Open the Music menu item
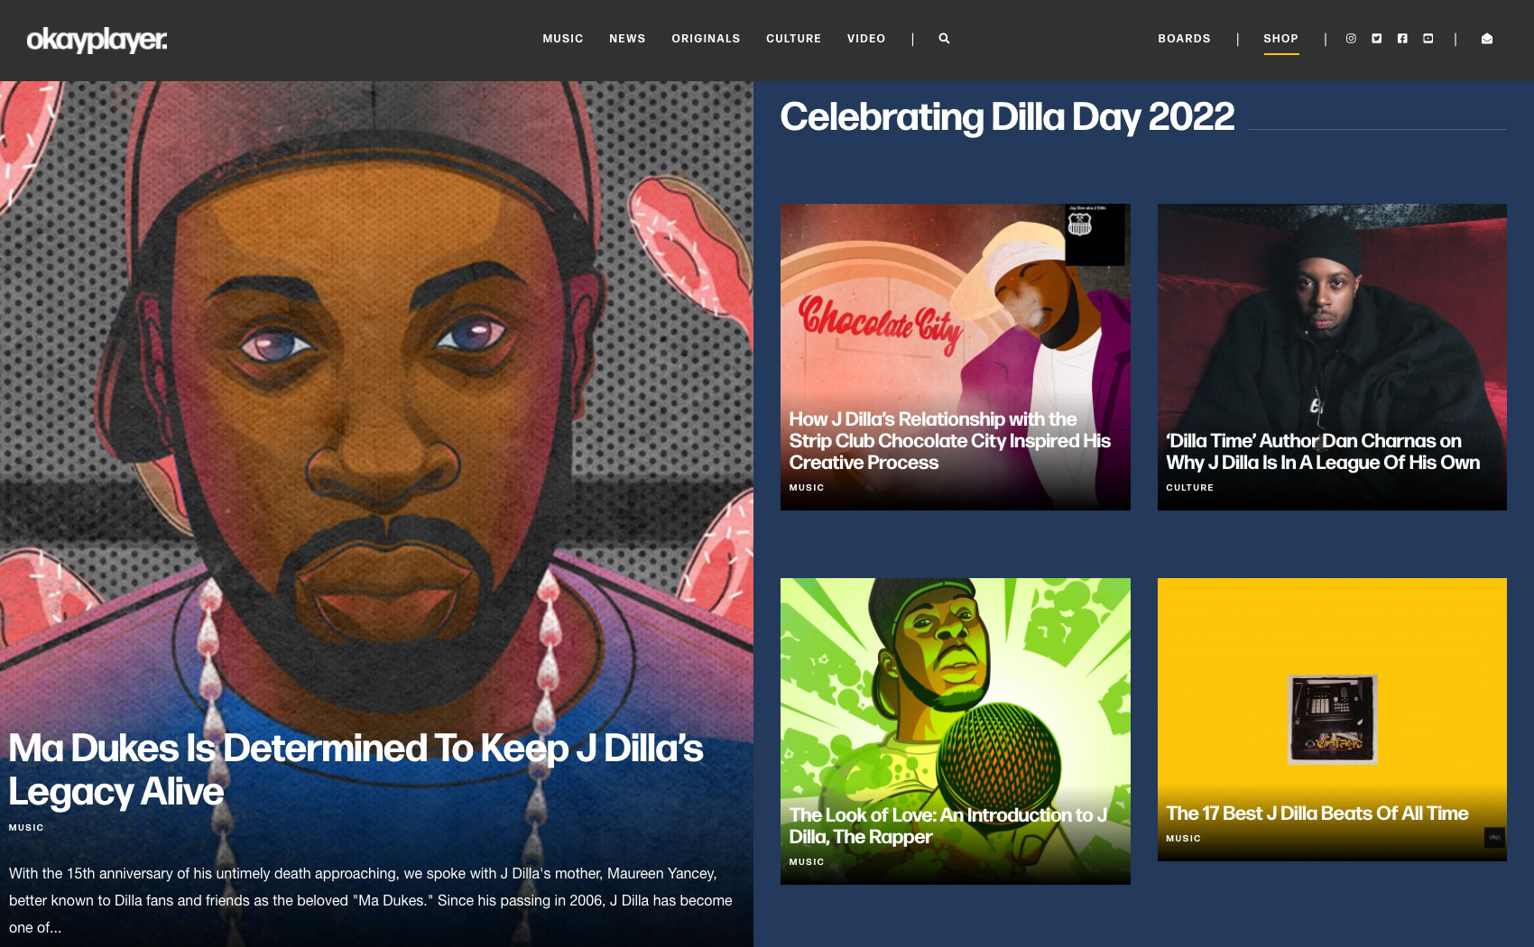The width and height of the screenshot is (1534, 947). pos(563,39)
